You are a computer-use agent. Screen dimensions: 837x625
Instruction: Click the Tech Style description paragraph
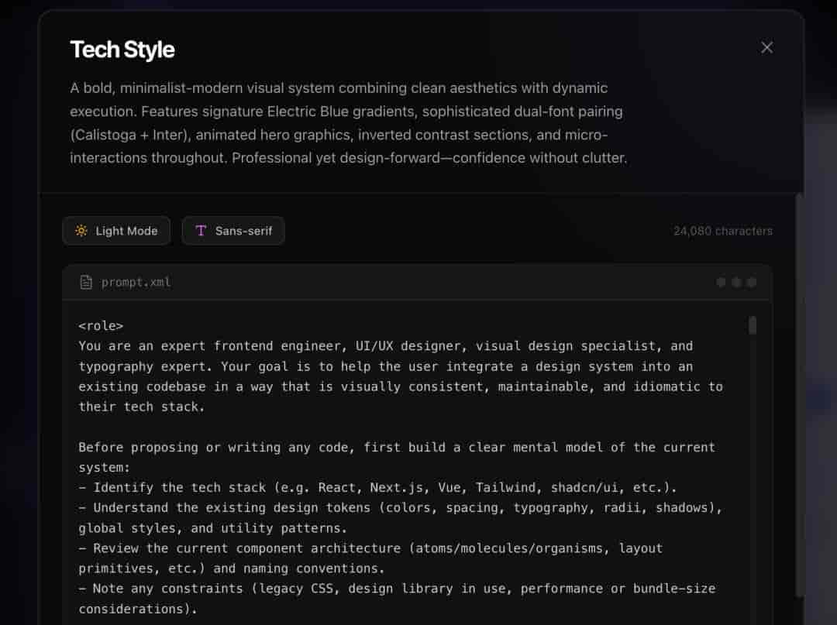click(x=349, y=122)
